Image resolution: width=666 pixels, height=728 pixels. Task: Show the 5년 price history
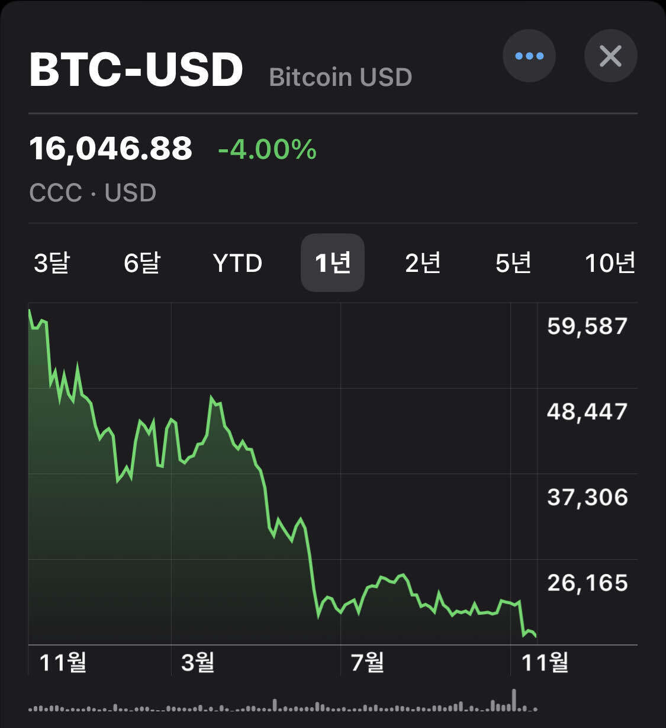[513, 263]
